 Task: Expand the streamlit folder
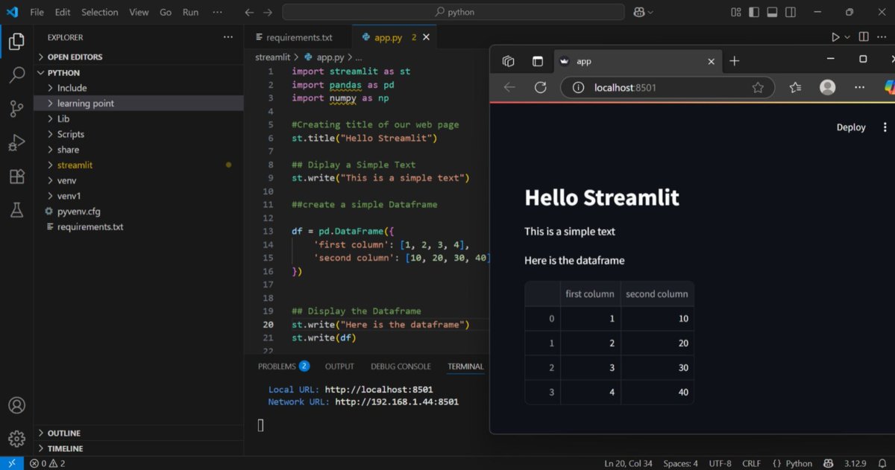click(139, 165)
